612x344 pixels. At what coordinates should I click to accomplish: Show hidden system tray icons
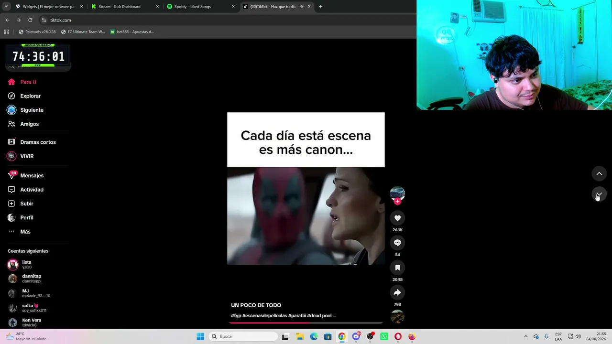526,336
